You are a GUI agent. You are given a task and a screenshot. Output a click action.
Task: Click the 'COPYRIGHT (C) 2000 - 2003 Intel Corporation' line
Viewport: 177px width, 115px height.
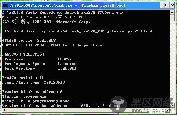tap(52, 45)
